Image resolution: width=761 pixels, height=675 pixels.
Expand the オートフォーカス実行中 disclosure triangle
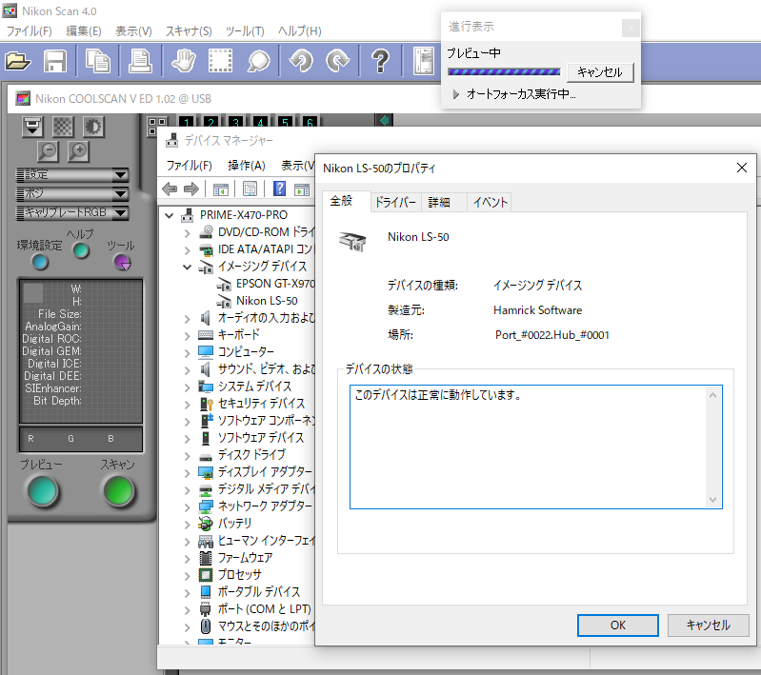click(455, 93)
